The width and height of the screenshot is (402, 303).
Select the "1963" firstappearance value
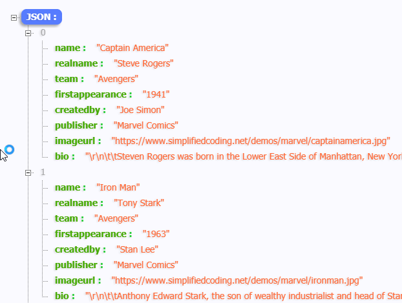(156, 234)
